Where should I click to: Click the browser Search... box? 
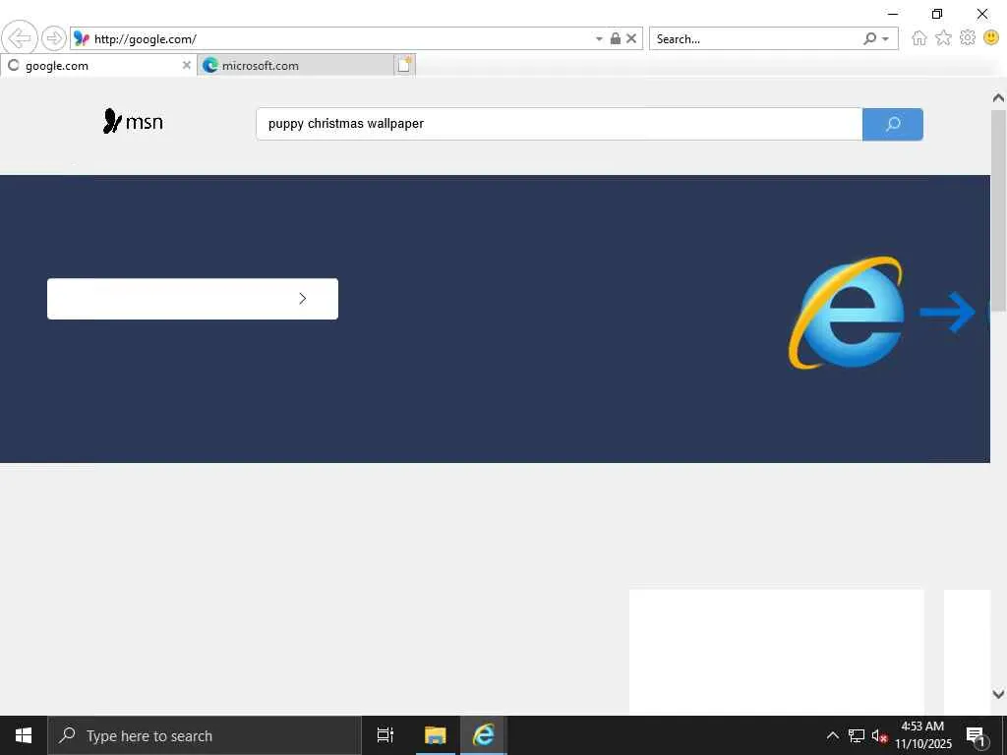(754, 38)
